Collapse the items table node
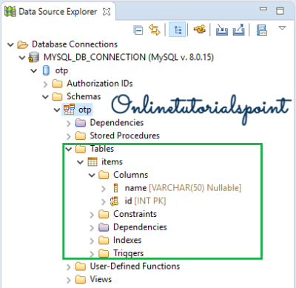296x288 pixels. pos(81,162)
